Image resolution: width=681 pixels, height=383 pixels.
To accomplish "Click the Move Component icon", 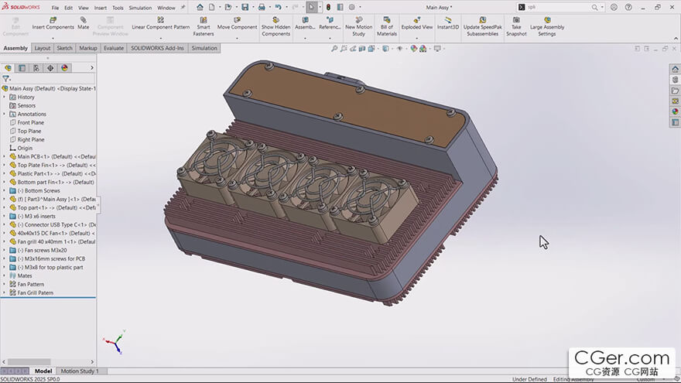I will [x=237, y=21].
